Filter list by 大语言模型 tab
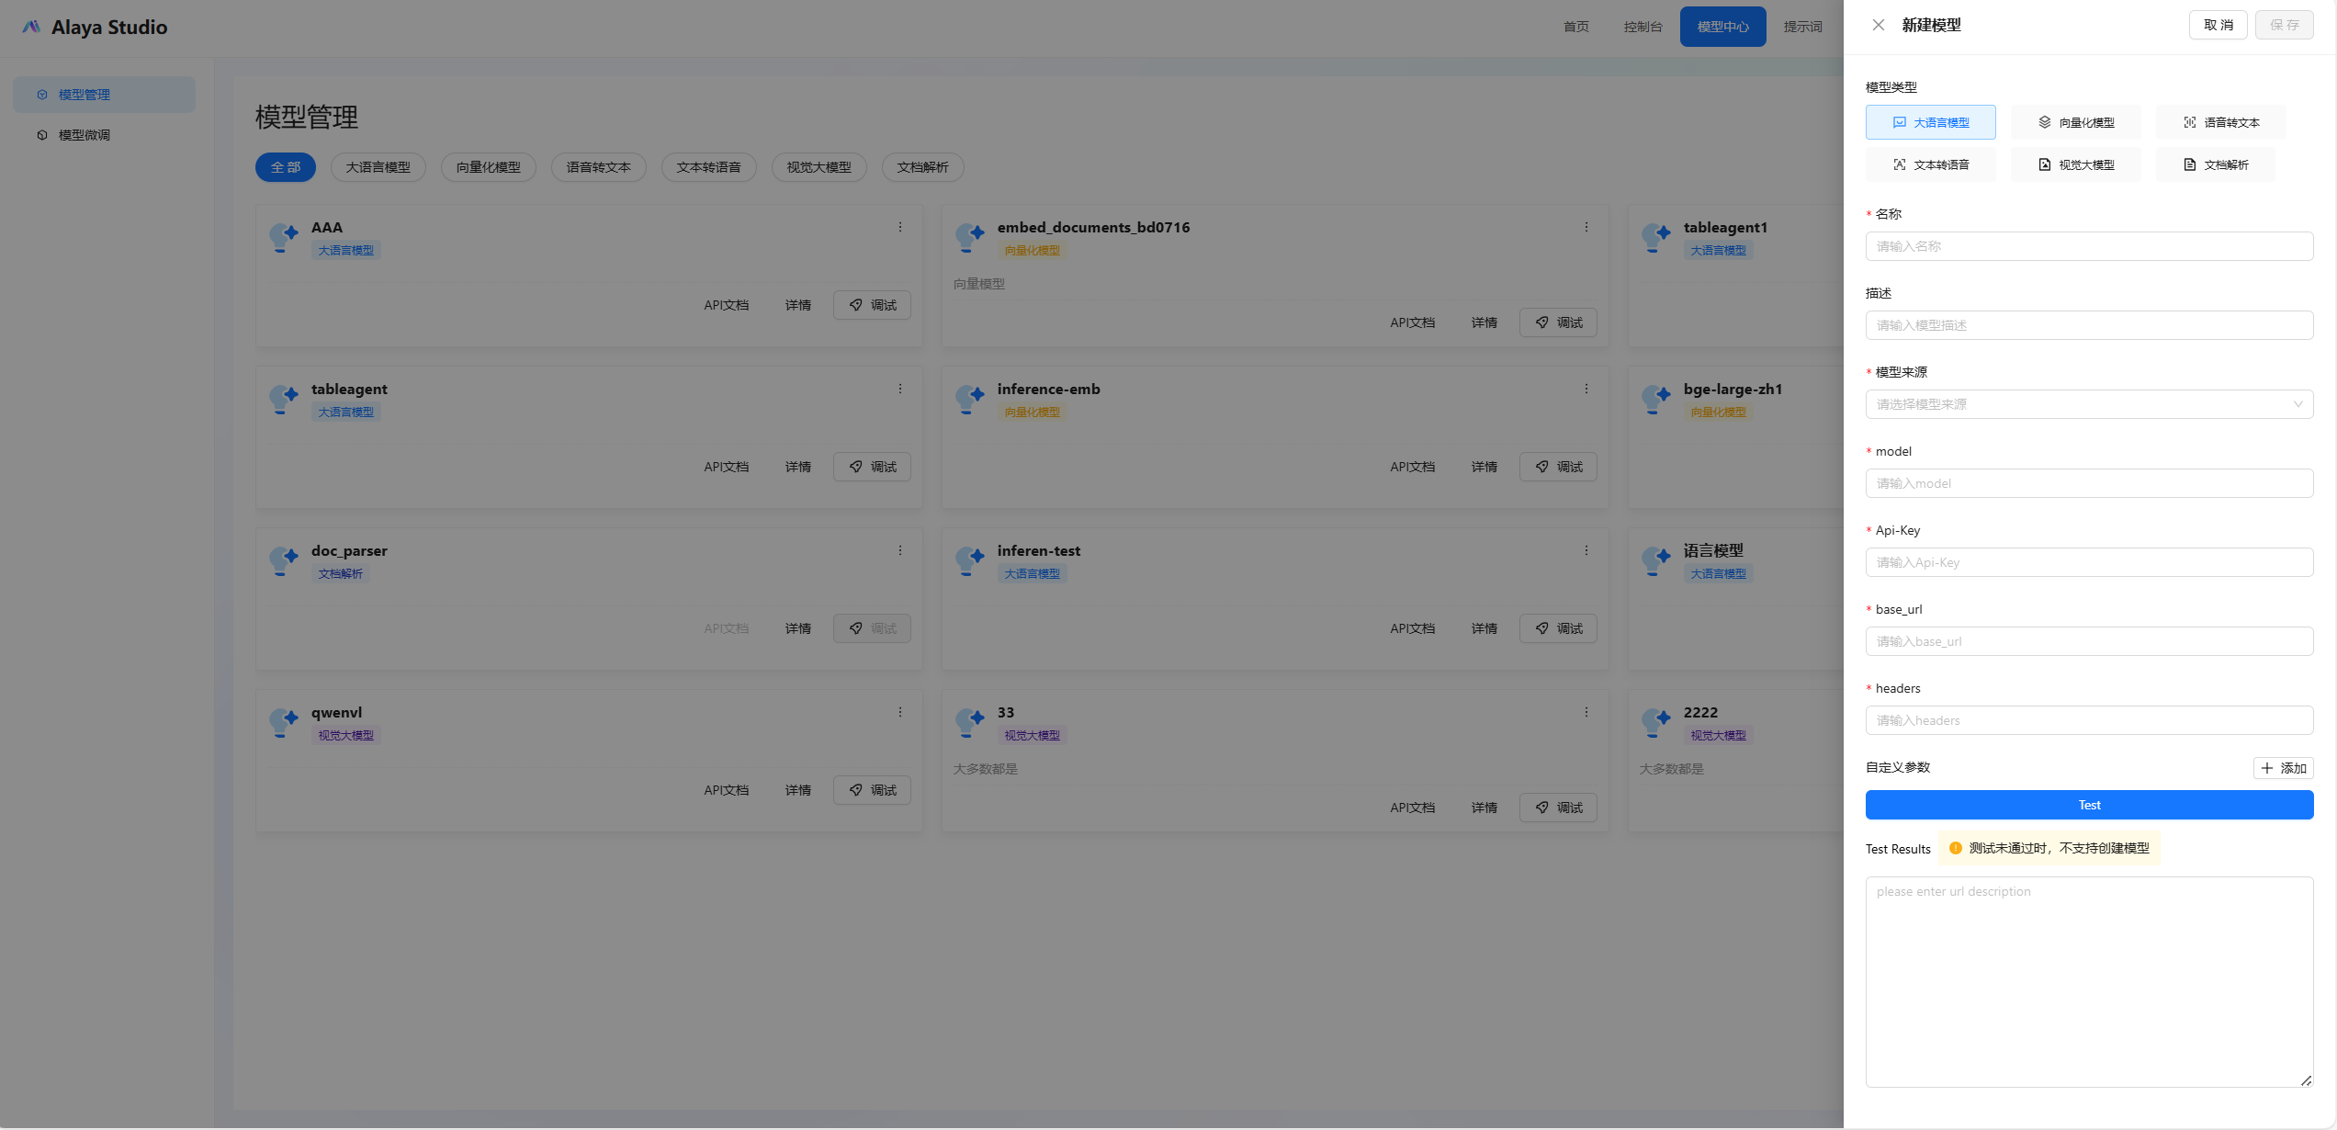The height and width of the screenshot is (1130, 2337). [378, 167]
